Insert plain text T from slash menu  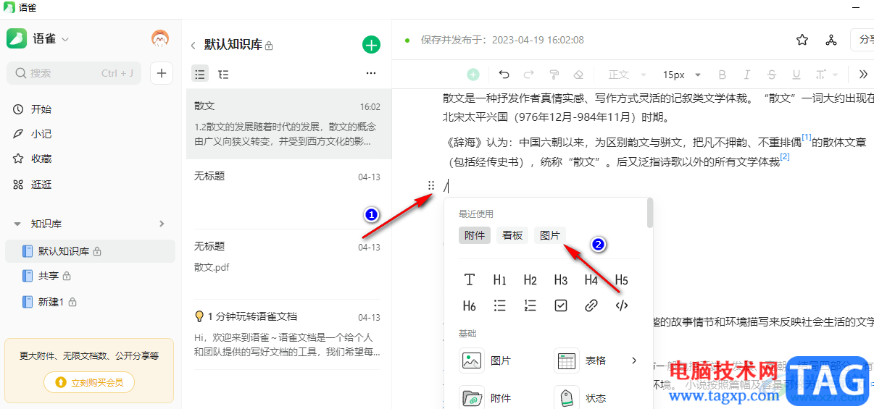(470, 280)
